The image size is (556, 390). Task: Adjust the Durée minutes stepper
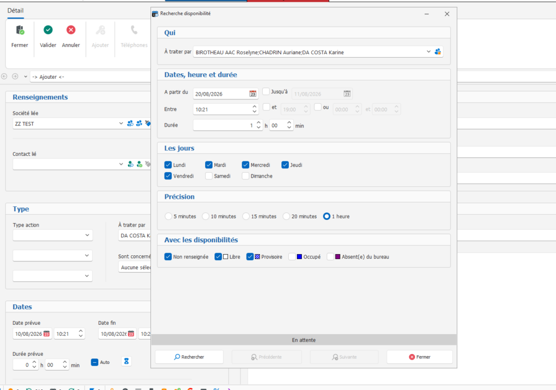click(289, 125)
